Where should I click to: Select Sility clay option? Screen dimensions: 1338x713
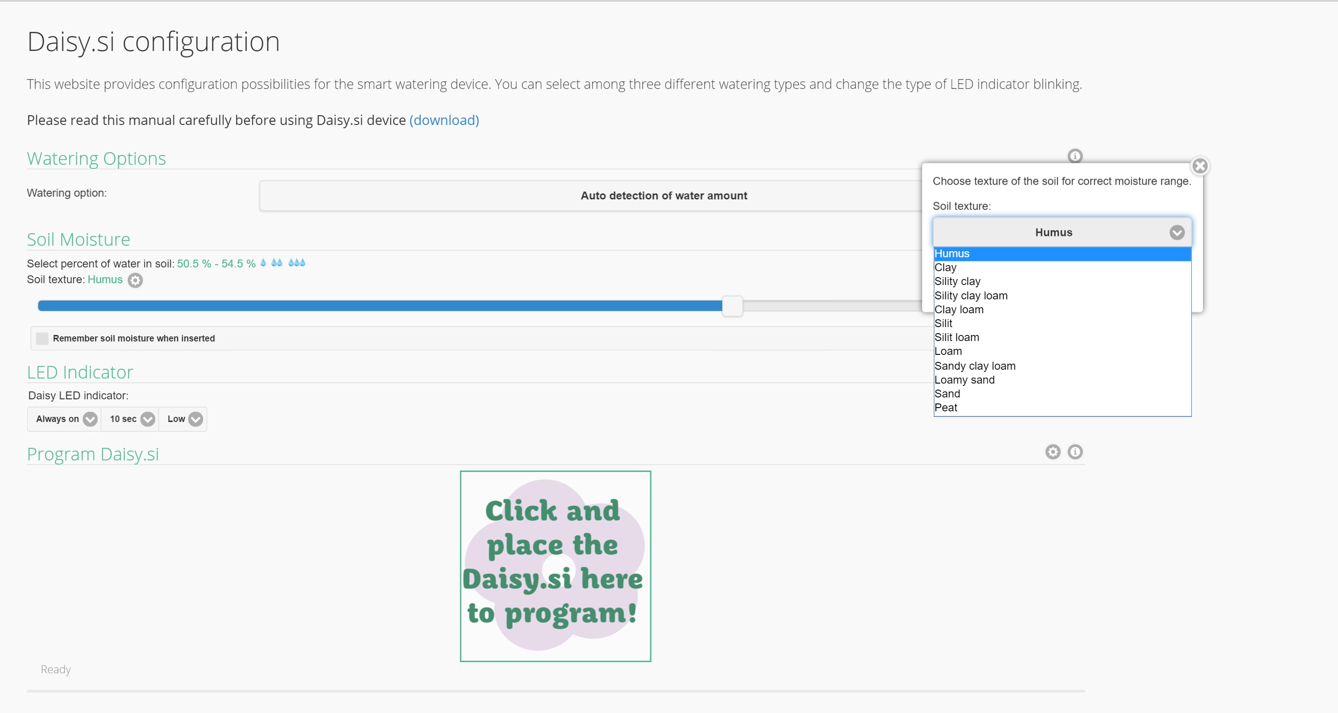point(1062,282)
